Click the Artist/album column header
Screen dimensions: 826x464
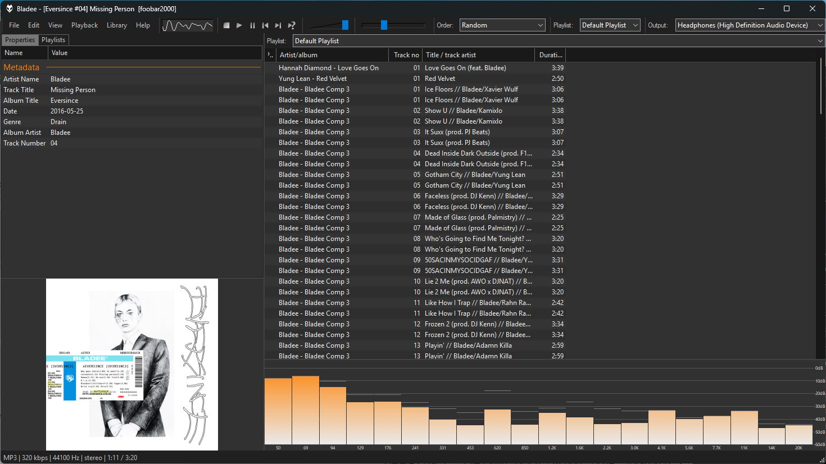pyautogui.click(x=332, y=55)
